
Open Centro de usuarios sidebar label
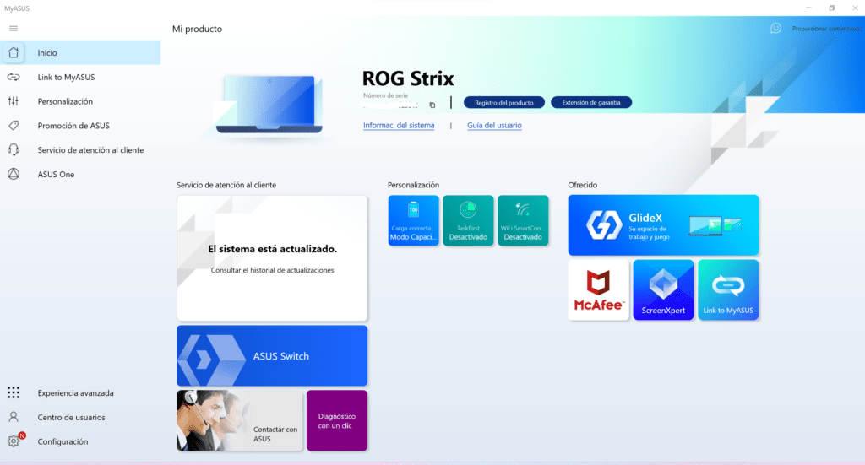click(x=71, y=417)
